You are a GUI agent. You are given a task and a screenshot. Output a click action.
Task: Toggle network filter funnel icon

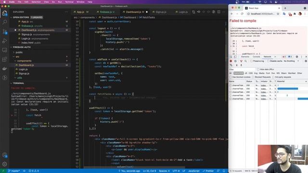241,61
